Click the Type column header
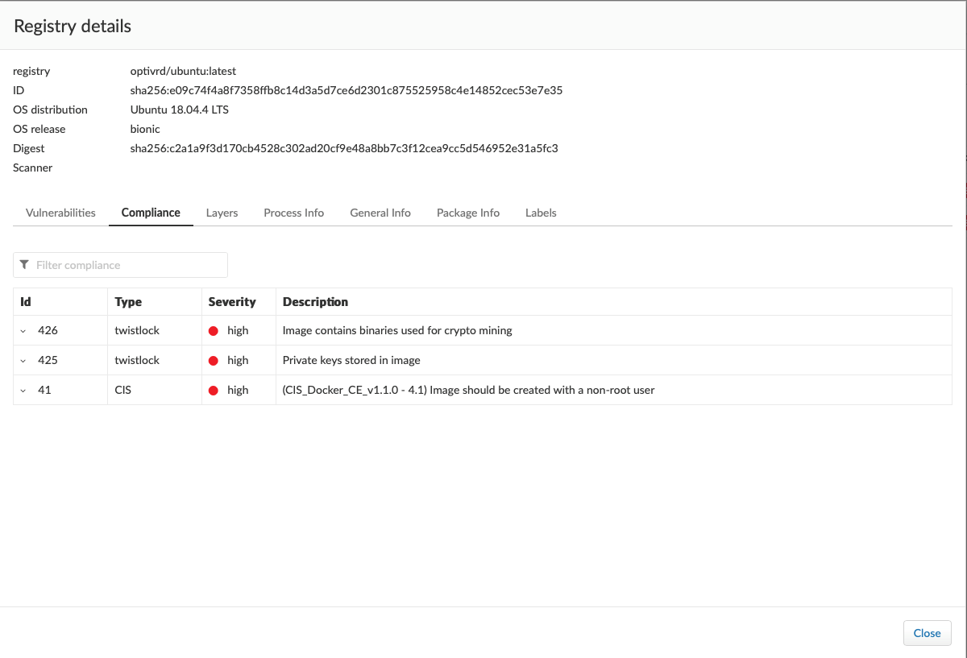Viewport: 967px width, 658px height. [128, 302]
